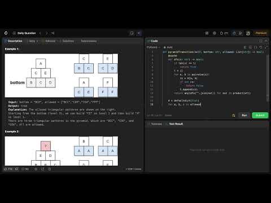Click the highlighted timer icon in top bar

[x=234, y=33]
